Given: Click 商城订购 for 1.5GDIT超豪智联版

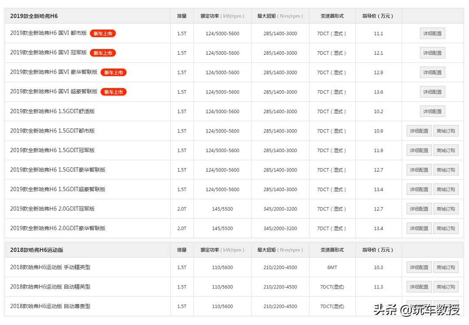Looking at the screenshot, I should [446, 189].
